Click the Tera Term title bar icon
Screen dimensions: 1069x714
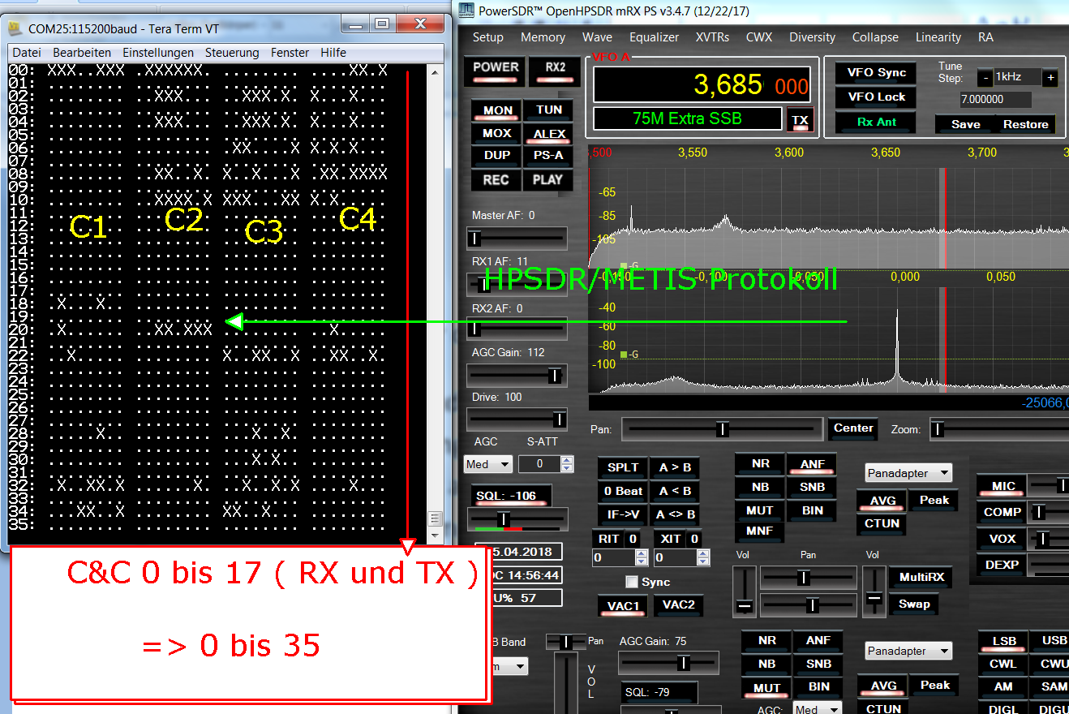click(x=16, y=28)
